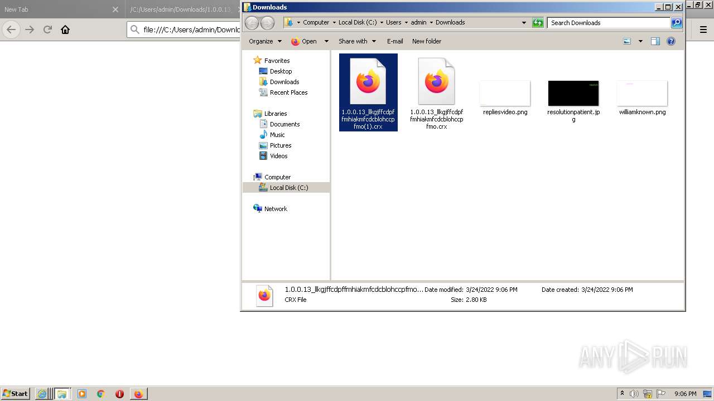Expand the address bar history dropdown

(524, 23)
